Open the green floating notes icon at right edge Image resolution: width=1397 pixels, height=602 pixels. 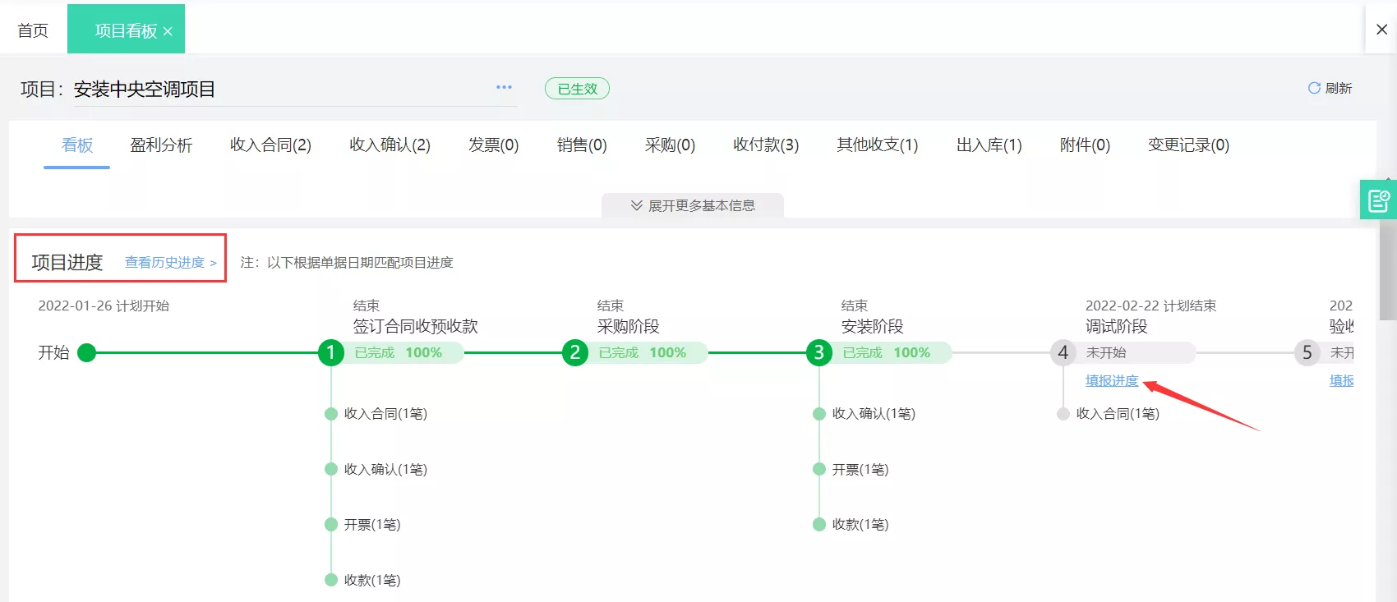(x=1378, y=200)
